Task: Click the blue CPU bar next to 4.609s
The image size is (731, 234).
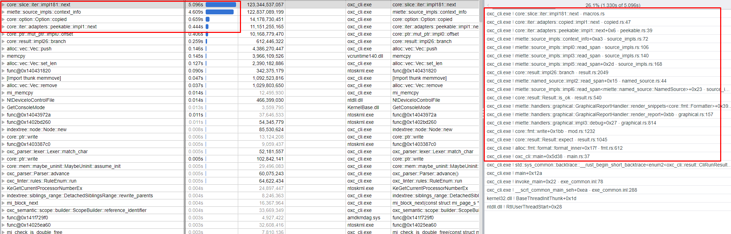Action: pyautogui.click(x=220, y=12)
